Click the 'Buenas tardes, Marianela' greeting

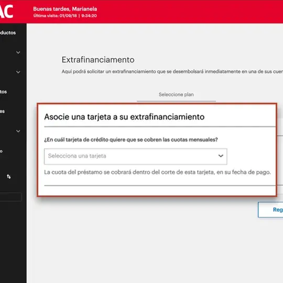[65, 9]
